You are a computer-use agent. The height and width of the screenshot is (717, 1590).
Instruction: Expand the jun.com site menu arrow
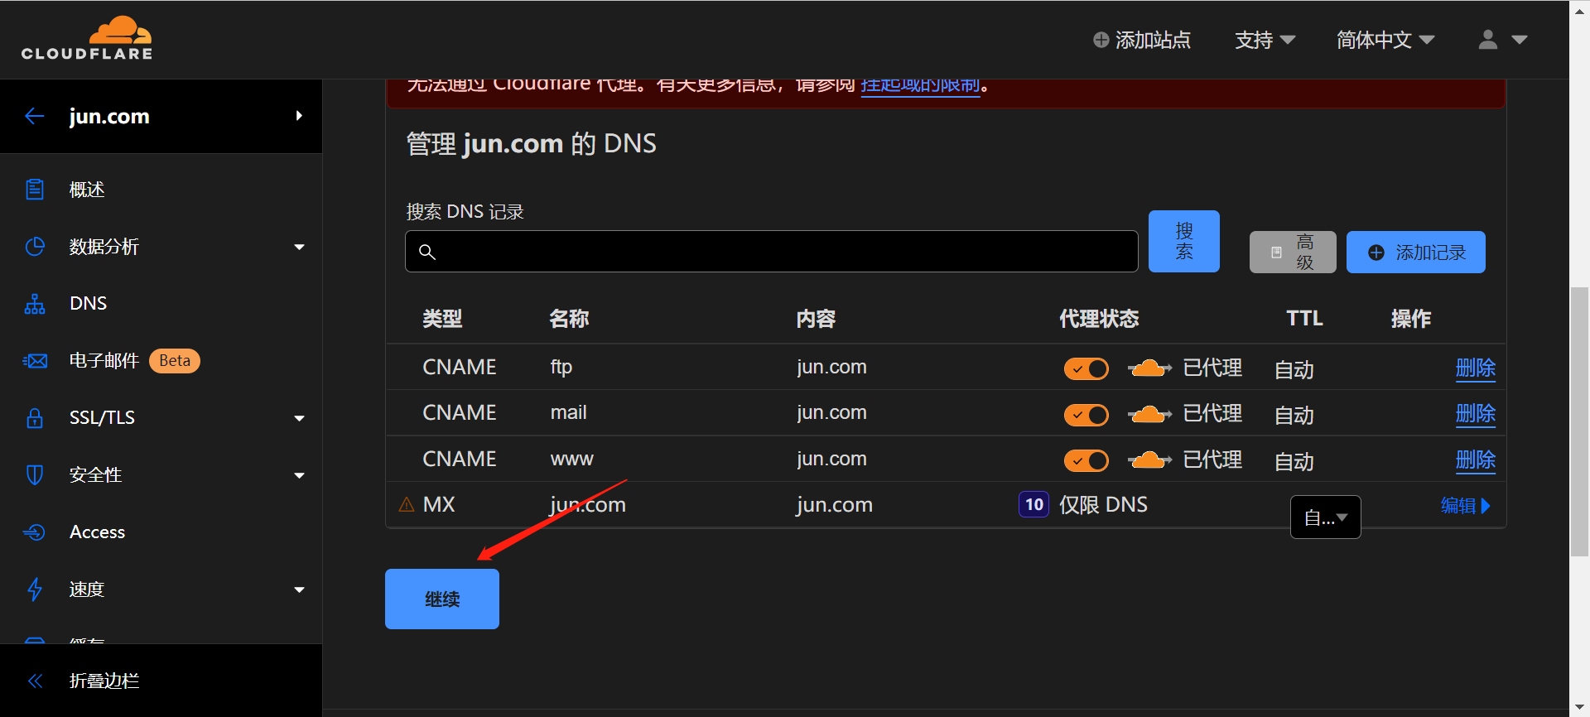(x=299, y=116)
